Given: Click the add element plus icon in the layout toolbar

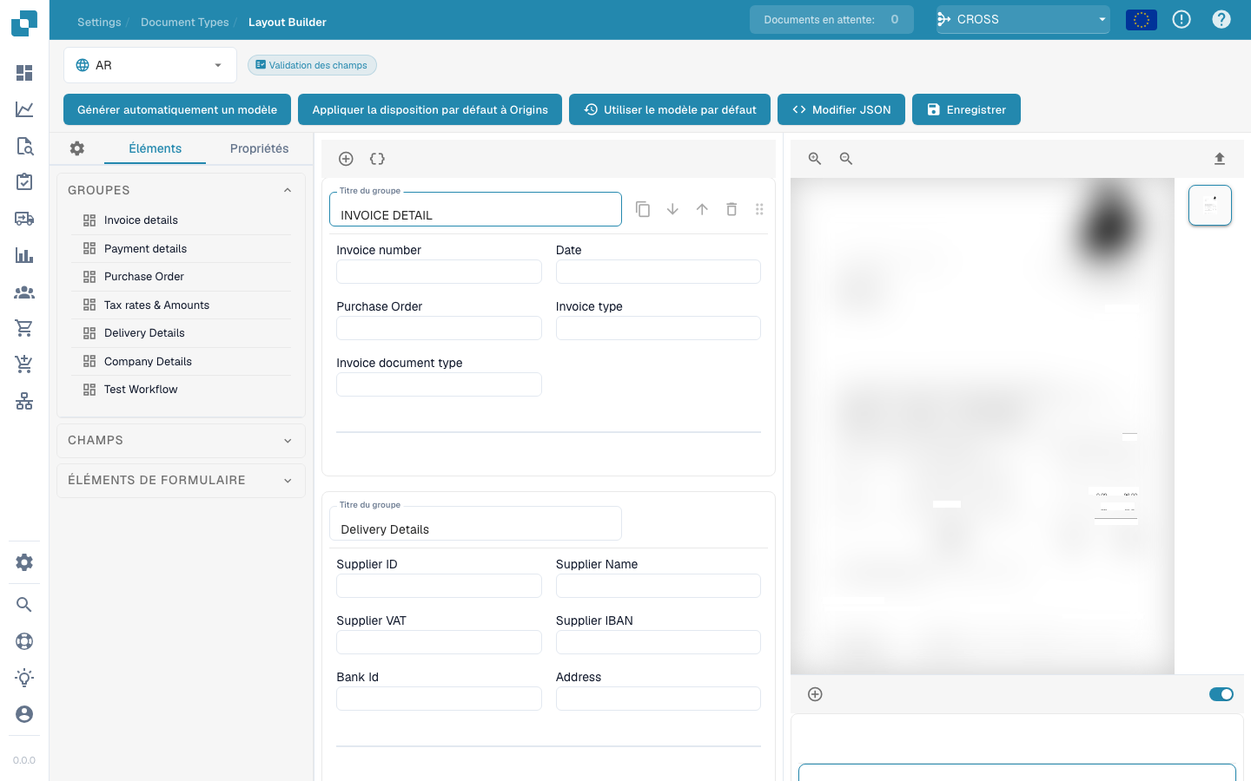Looking at the screenshot, I should tap(346, 159).
